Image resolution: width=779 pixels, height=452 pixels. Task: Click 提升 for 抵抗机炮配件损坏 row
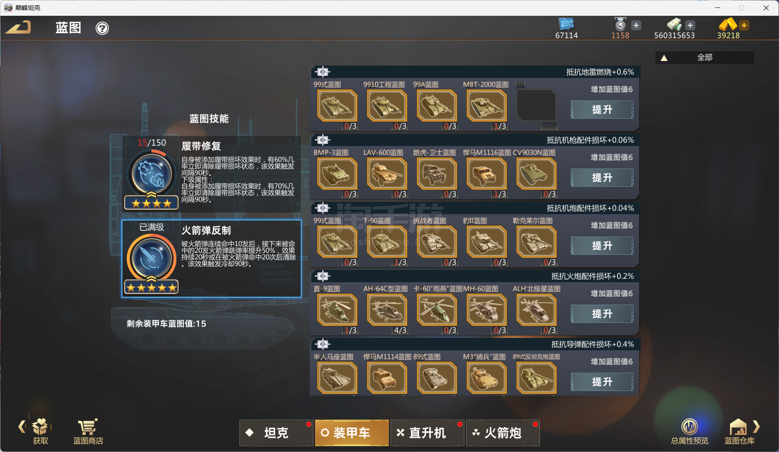pos(602,246)
